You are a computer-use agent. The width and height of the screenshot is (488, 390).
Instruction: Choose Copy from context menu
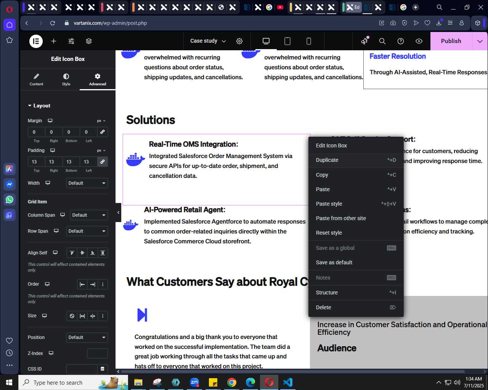356,175
